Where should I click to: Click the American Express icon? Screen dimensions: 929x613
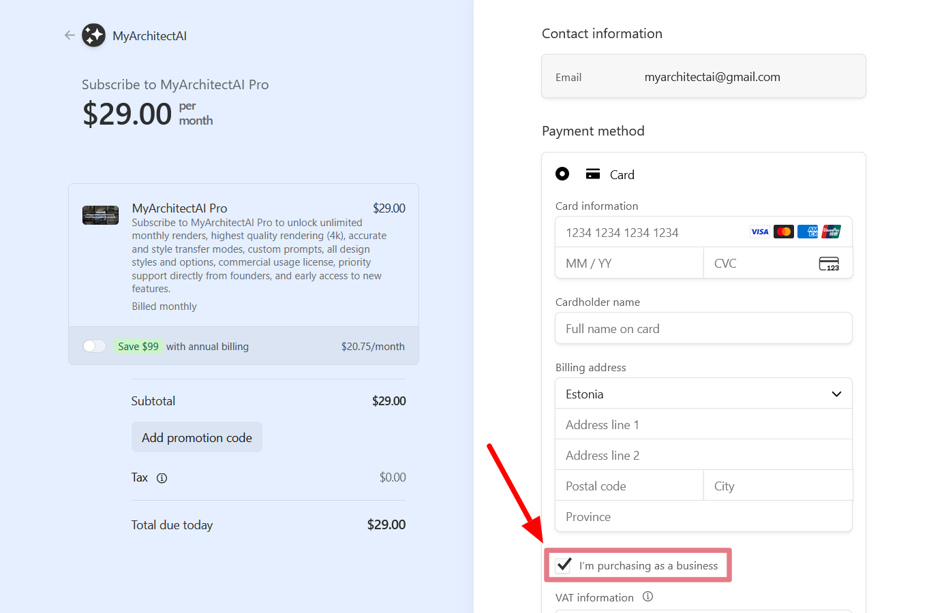[x=808, y=232]
